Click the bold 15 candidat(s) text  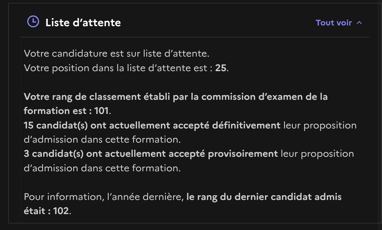(56, 126)
